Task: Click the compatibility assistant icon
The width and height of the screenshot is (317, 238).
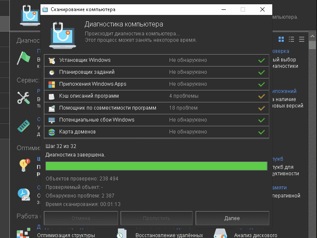Action: click(x=52, y=108)
